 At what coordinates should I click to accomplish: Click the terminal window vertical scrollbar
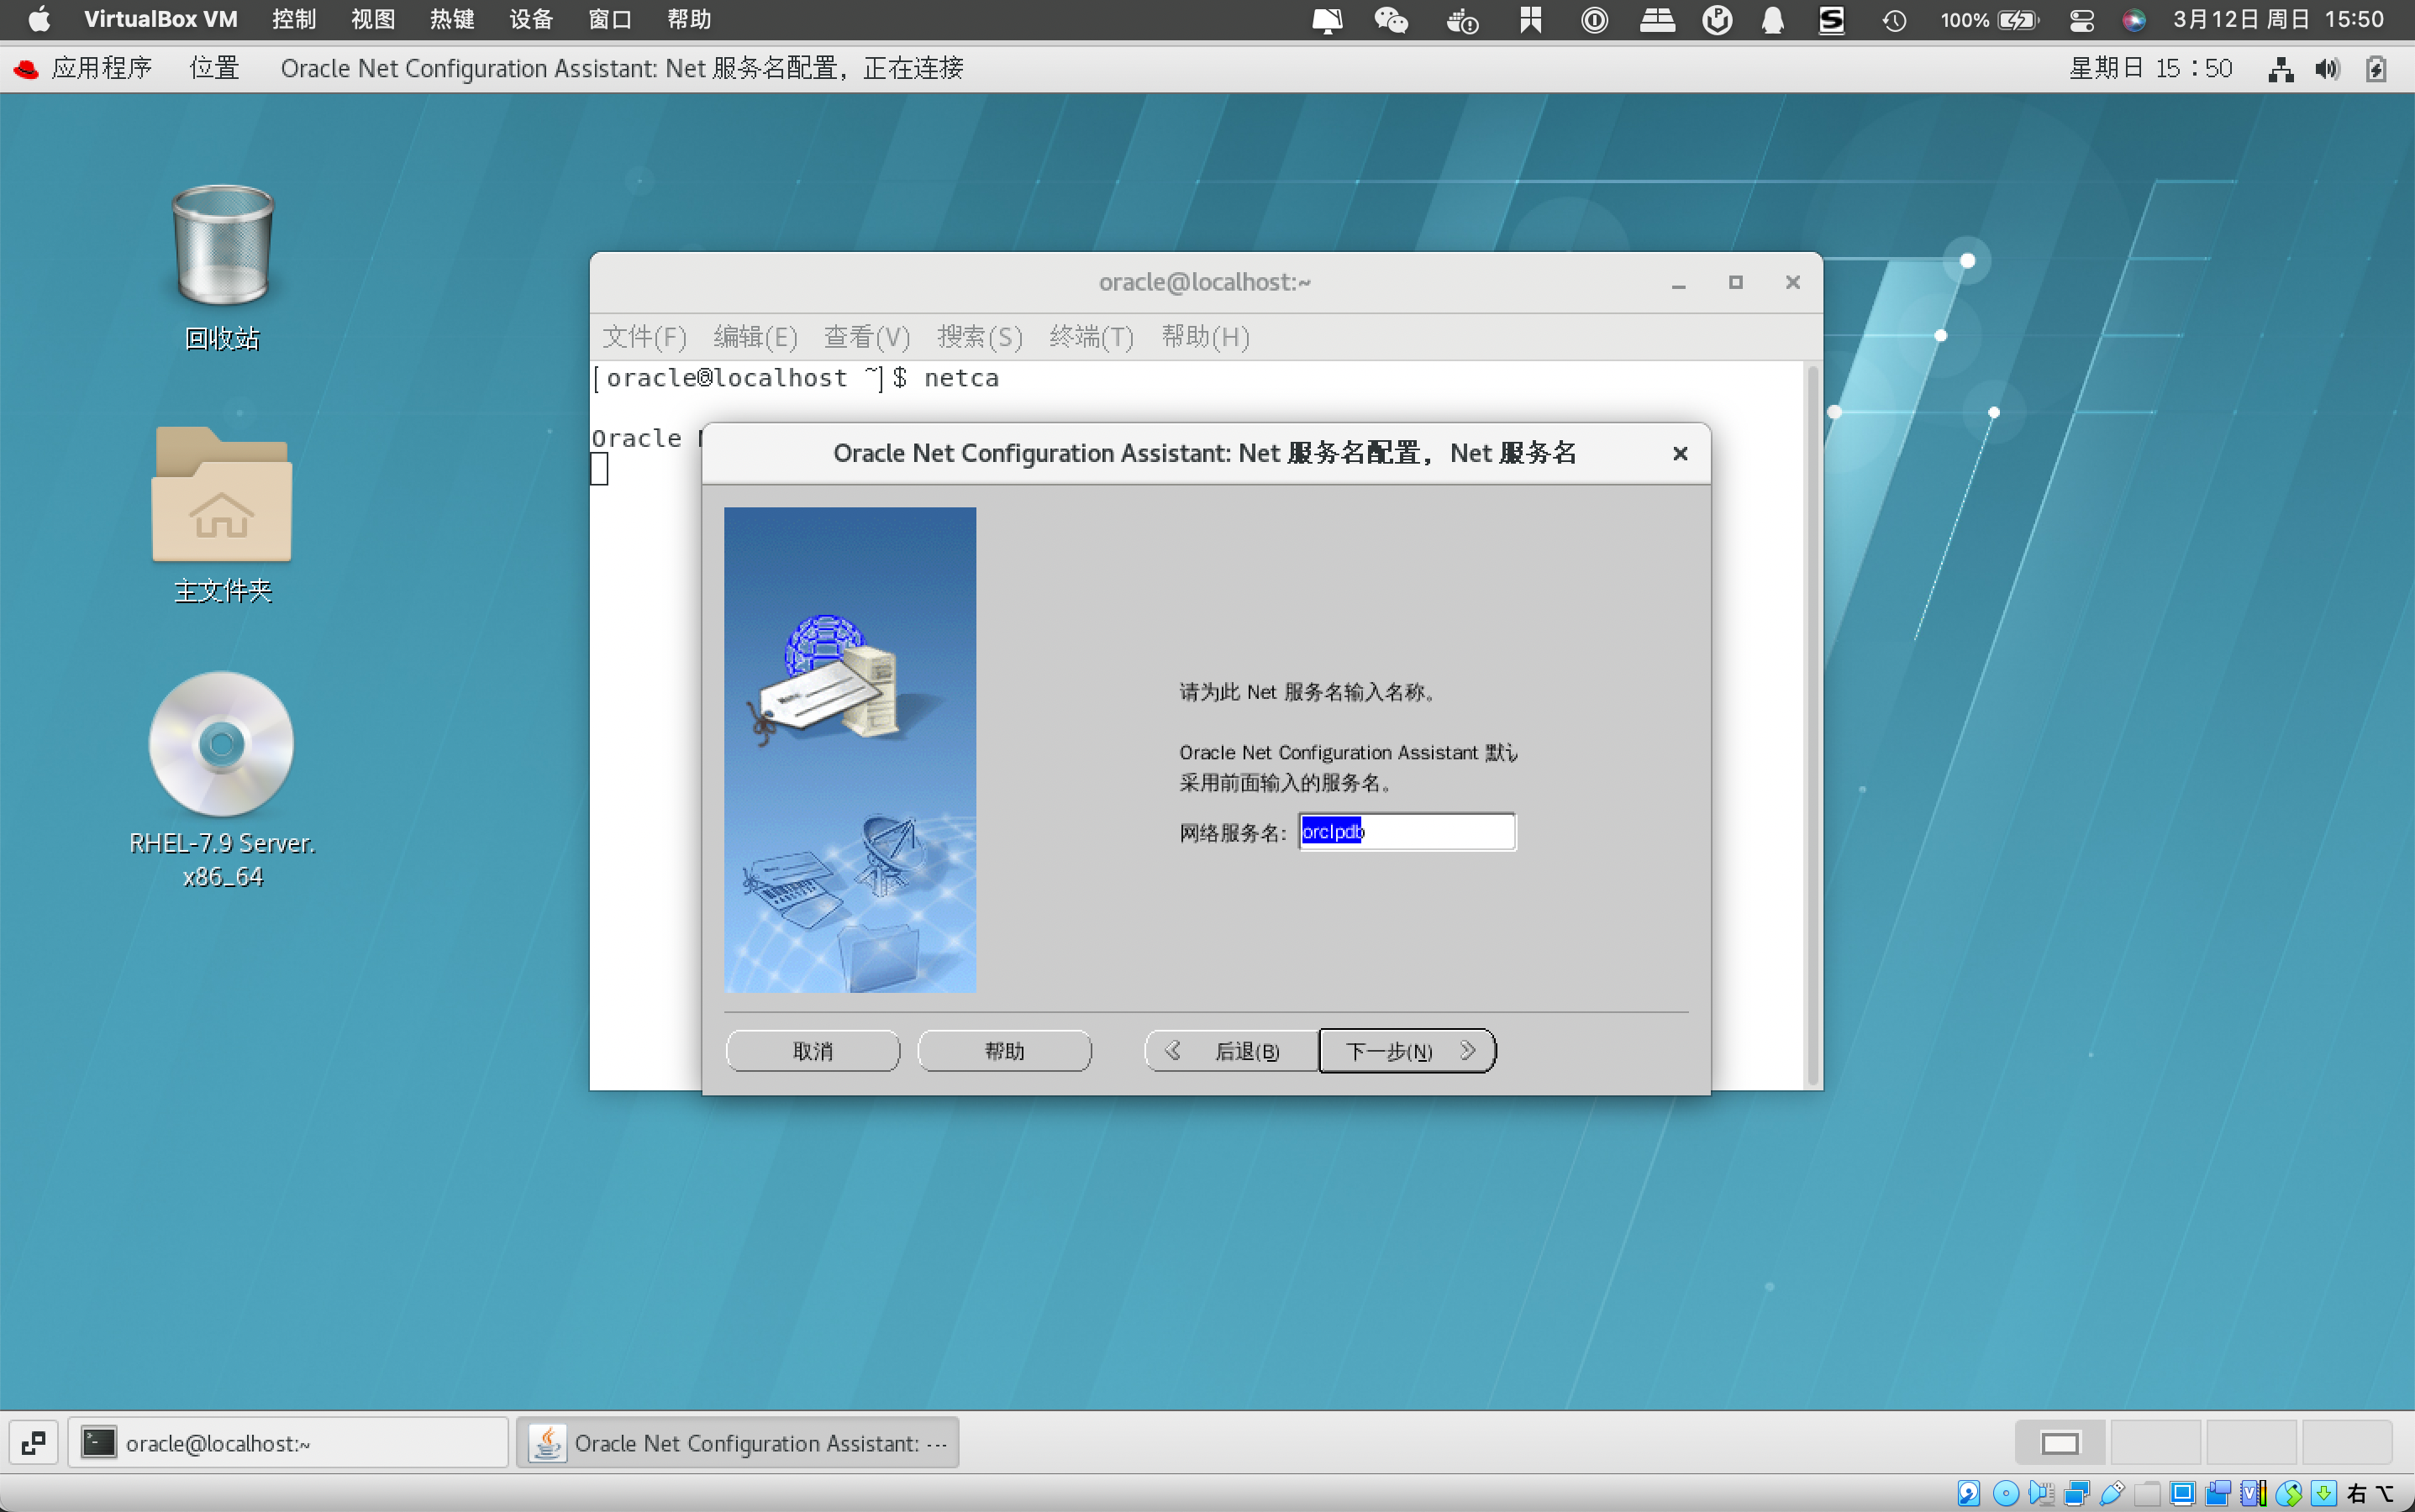(1813, 725)
